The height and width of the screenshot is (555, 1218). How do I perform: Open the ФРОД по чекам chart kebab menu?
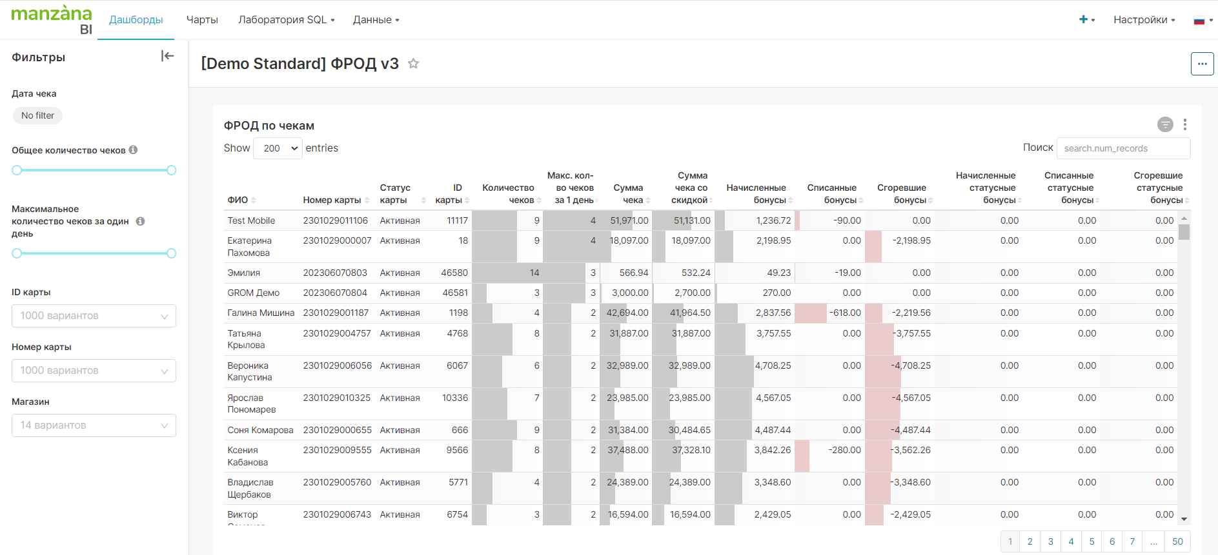tap(1184, 124)
